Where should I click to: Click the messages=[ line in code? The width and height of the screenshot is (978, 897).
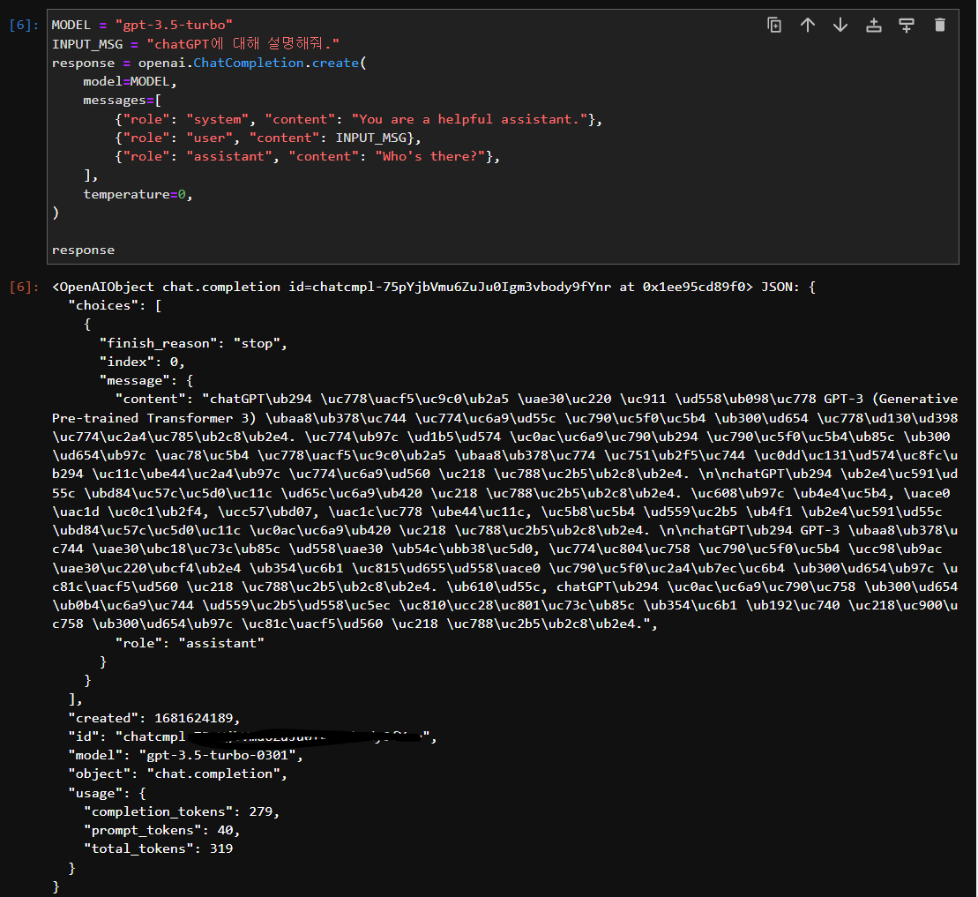123,101
